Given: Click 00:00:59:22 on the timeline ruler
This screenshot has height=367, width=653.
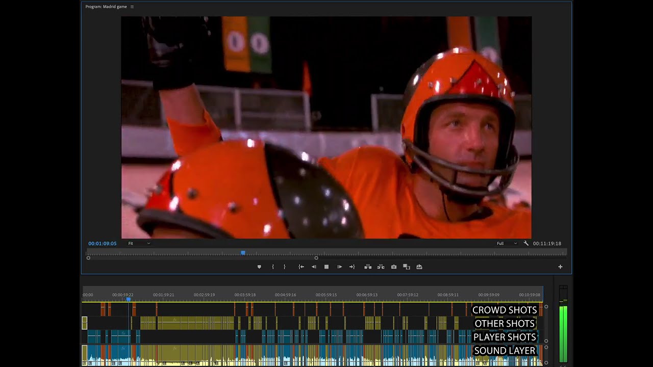Looking at the screenshot, I should (122, 295).
